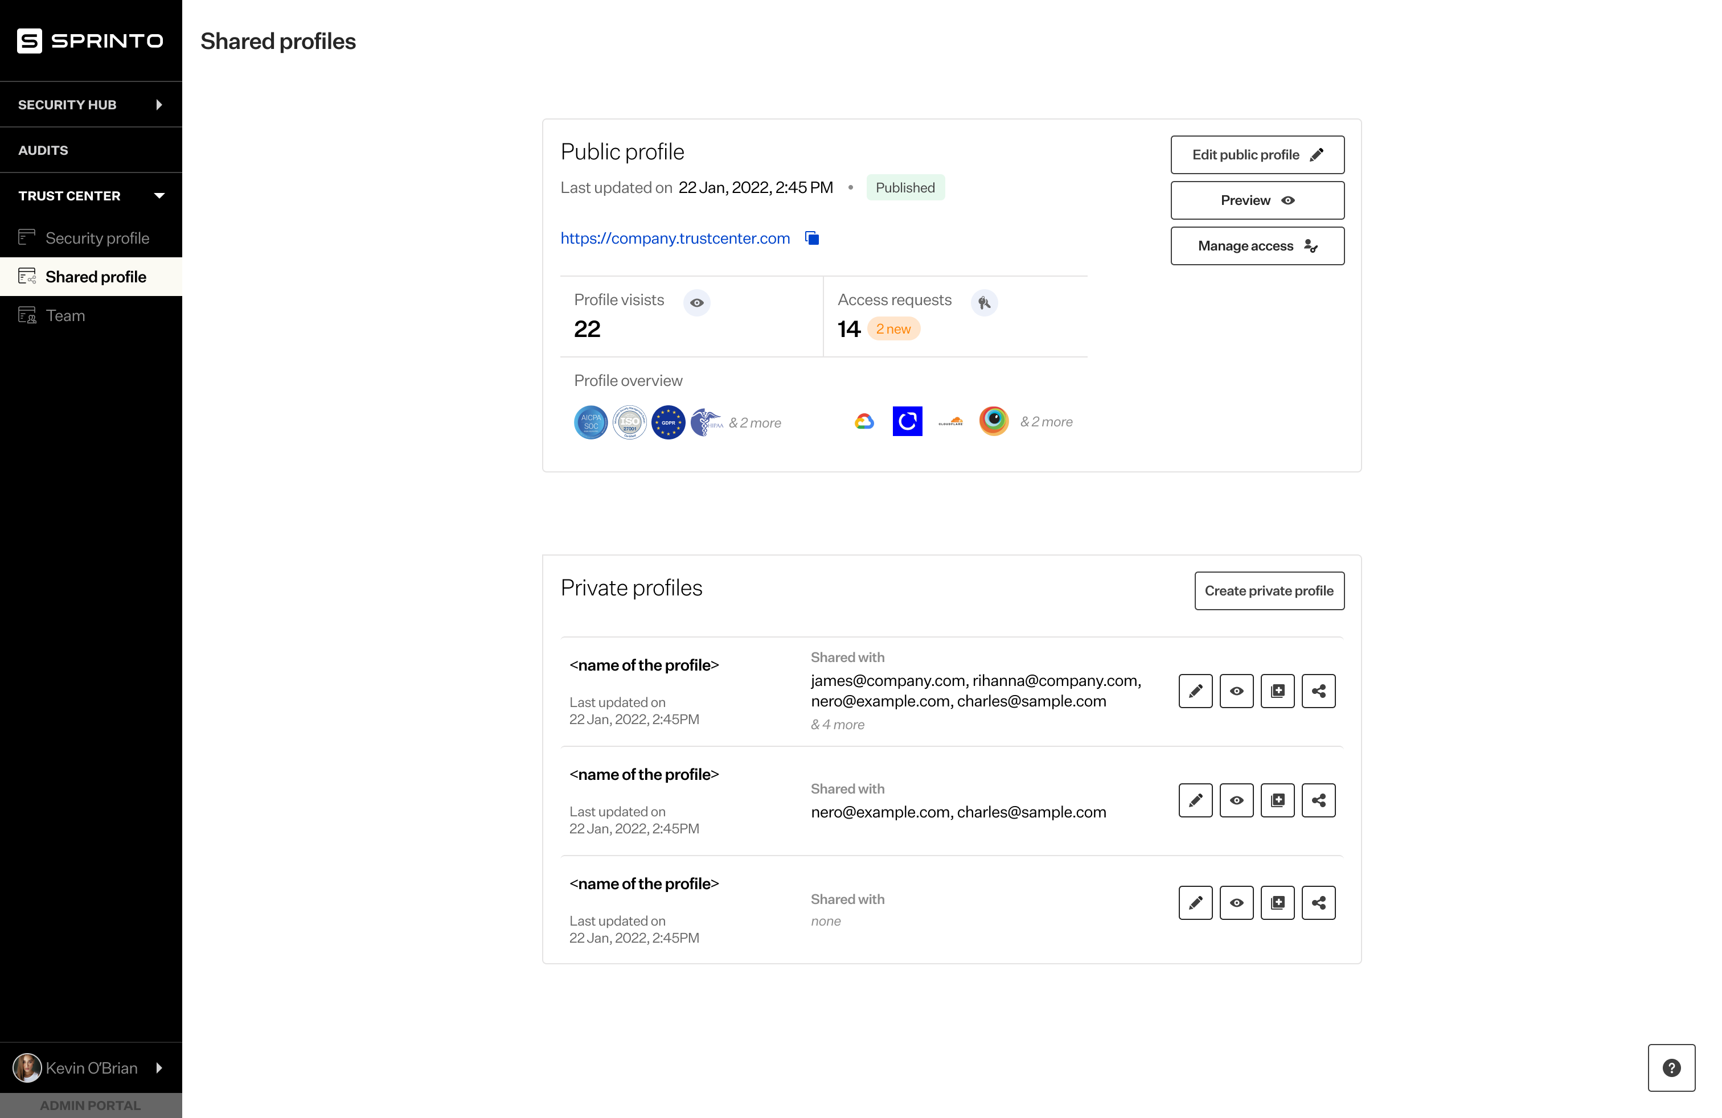Expand the Kevin O'Brian user menu
Screen dimensions: 1722x1118
[91, 1067]
